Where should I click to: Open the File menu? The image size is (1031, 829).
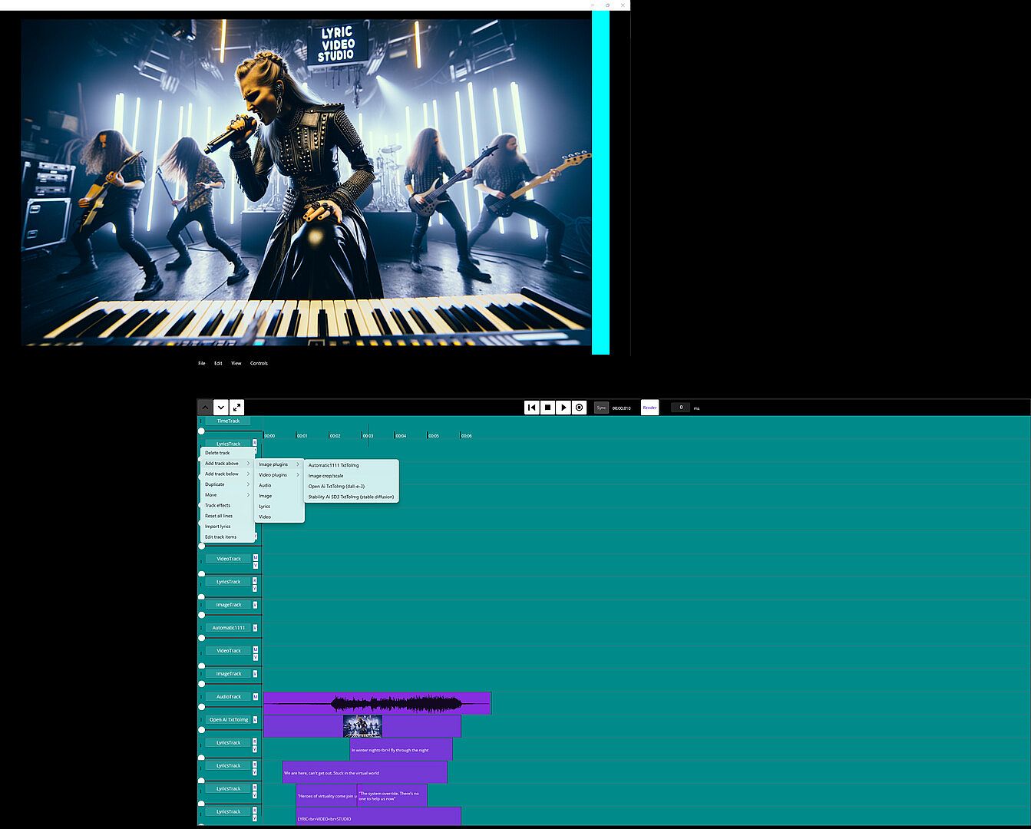click(x=202, y=363)
